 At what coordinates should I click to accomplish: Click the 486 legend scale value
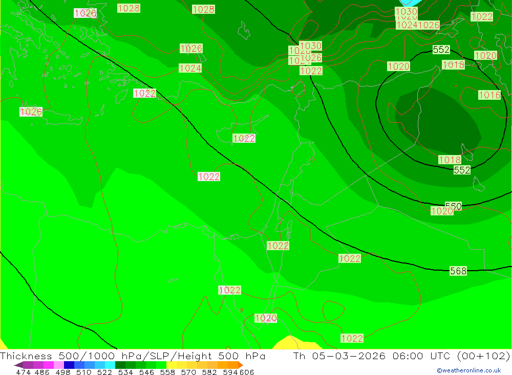click(42, 372)
